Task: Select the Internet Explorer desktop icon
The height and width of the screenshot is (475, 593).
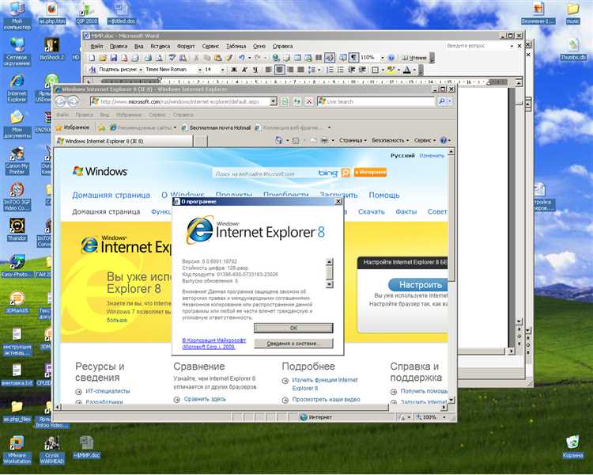Action: (17, 88)
